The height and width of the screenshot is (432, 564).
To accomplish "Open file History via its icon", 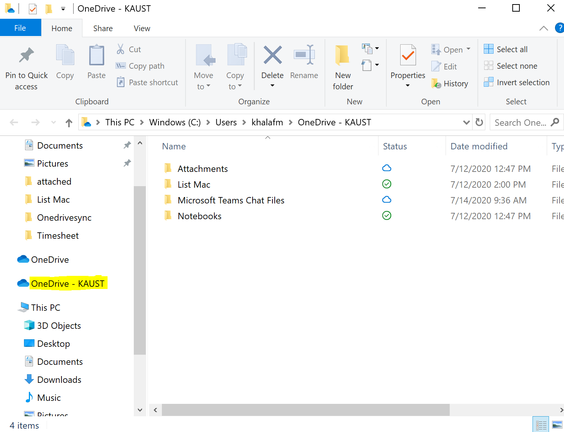I will tap(437, 83).
